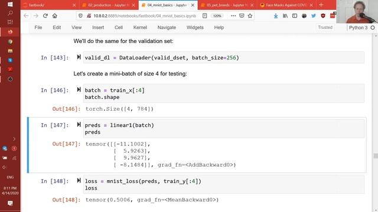
Task: Open the notebook Edit menu
Action: (x=57, y=28)
